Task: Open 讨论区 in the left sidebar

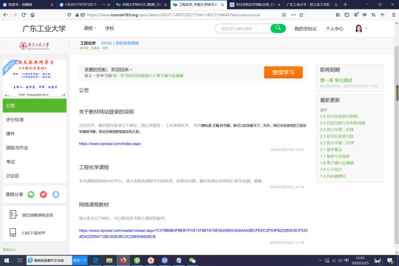Action: click(x=12, y=176)
